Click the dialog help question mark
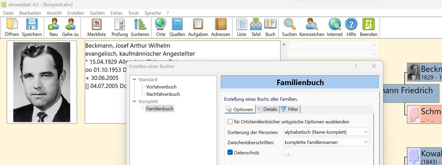Viewport: 442px width, 165px height. [356, 66]
